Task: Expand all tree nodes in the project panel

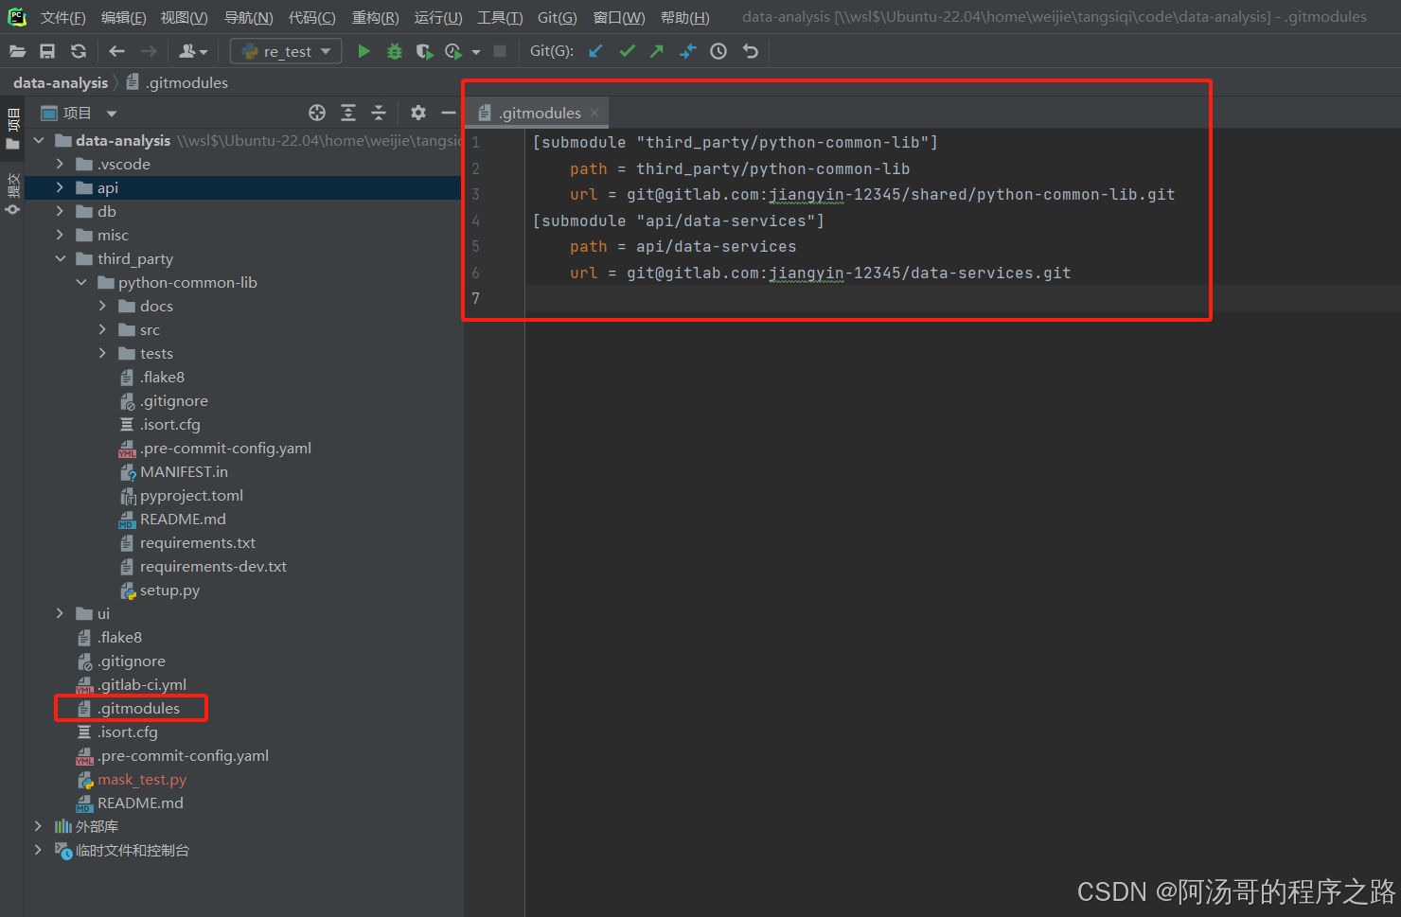Action: 348,113
